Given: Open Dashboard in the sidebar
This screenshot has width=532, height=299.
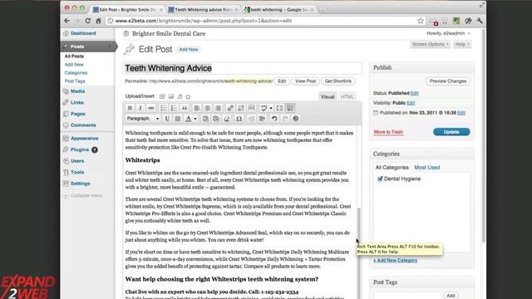Looking at the screenshot, I should [83, 33].
